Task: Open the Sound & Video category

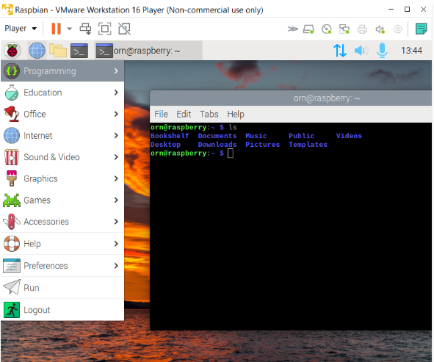Action: click(62, 157)
